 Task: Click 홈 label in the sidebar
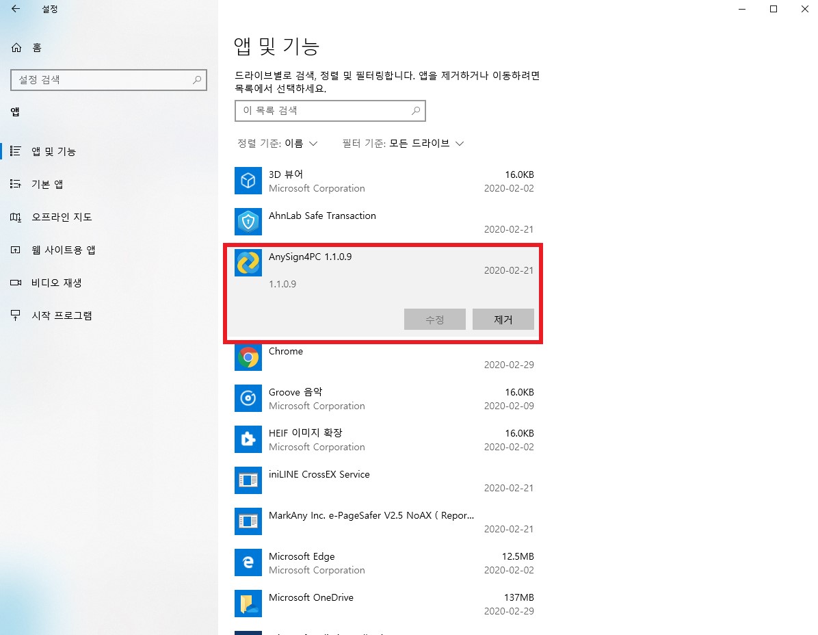point(36,48)
